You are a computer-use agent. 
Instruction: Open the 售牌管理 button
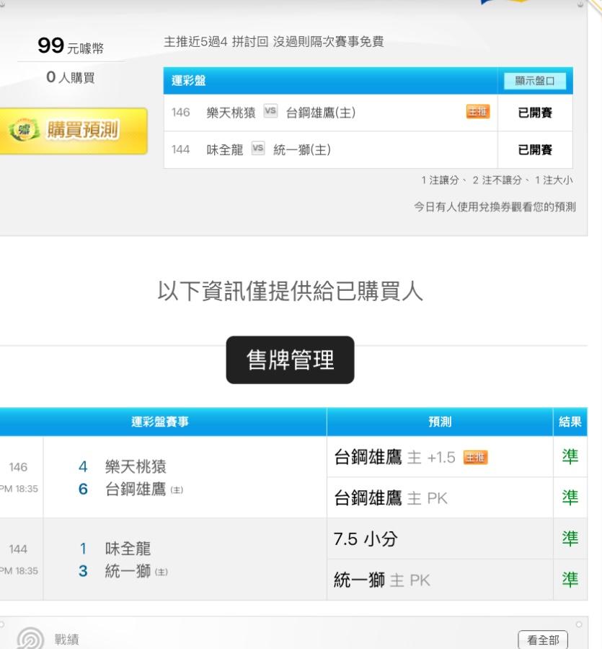(290, 360)
